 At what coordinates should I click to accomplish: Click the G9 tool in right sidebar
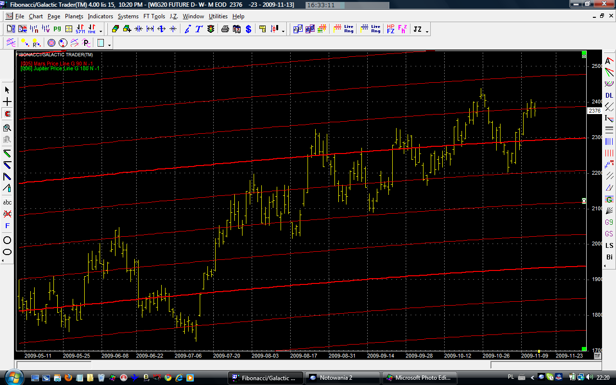coord(609,222)
